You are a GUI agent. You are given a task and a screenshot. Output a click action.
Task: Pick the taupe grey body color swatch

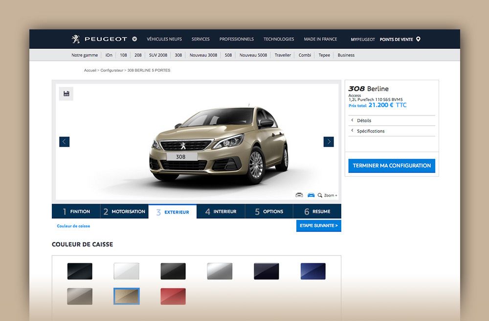pyautogui.click(x=80, y=297)
